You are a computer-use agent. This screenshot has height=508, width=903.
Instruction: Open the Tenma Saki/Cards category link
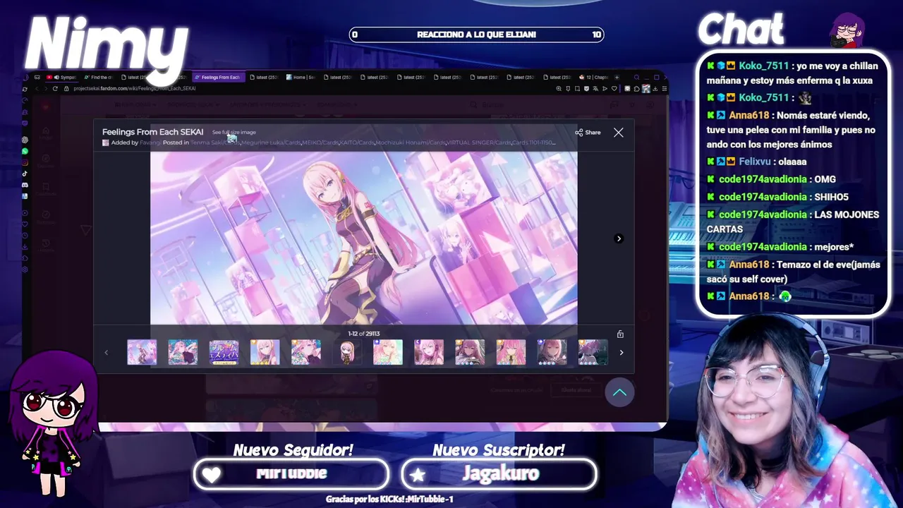pos(215,143)
